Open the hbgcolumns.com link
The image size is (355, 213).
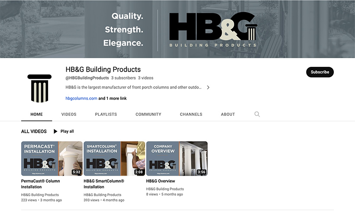(x=81, y=98)
